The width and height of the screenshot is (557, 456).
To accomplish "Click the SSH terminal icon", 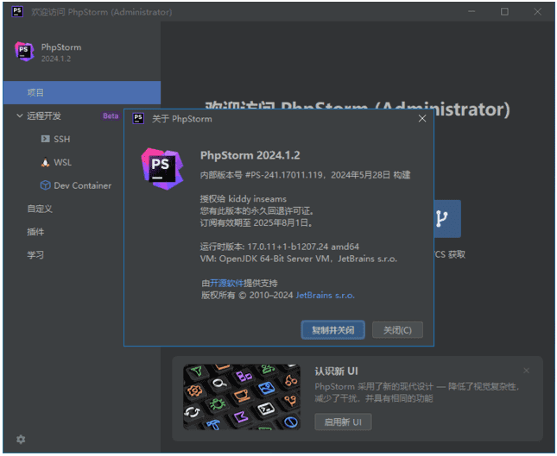I will pyautogui.click(x=46, y=139).
